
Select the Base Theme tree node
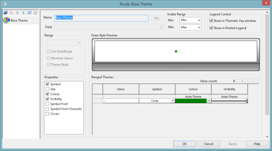19,20
